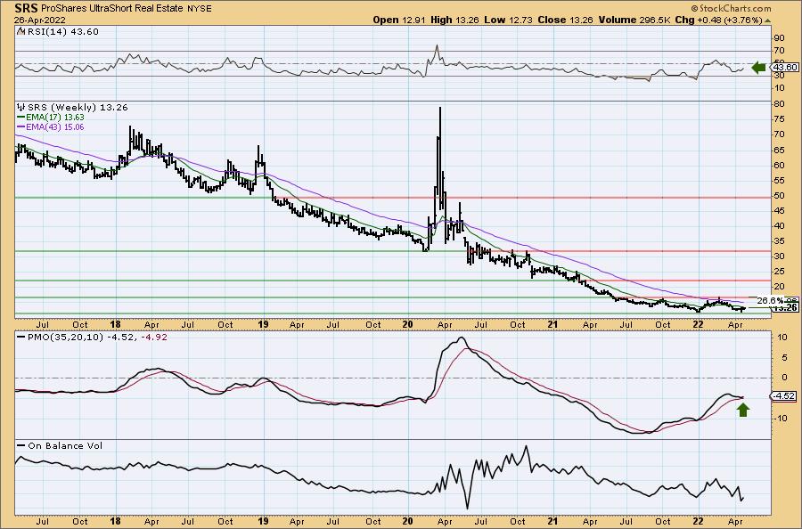
Task: Click the -10 label on the PMO axis
Action: 781,418
